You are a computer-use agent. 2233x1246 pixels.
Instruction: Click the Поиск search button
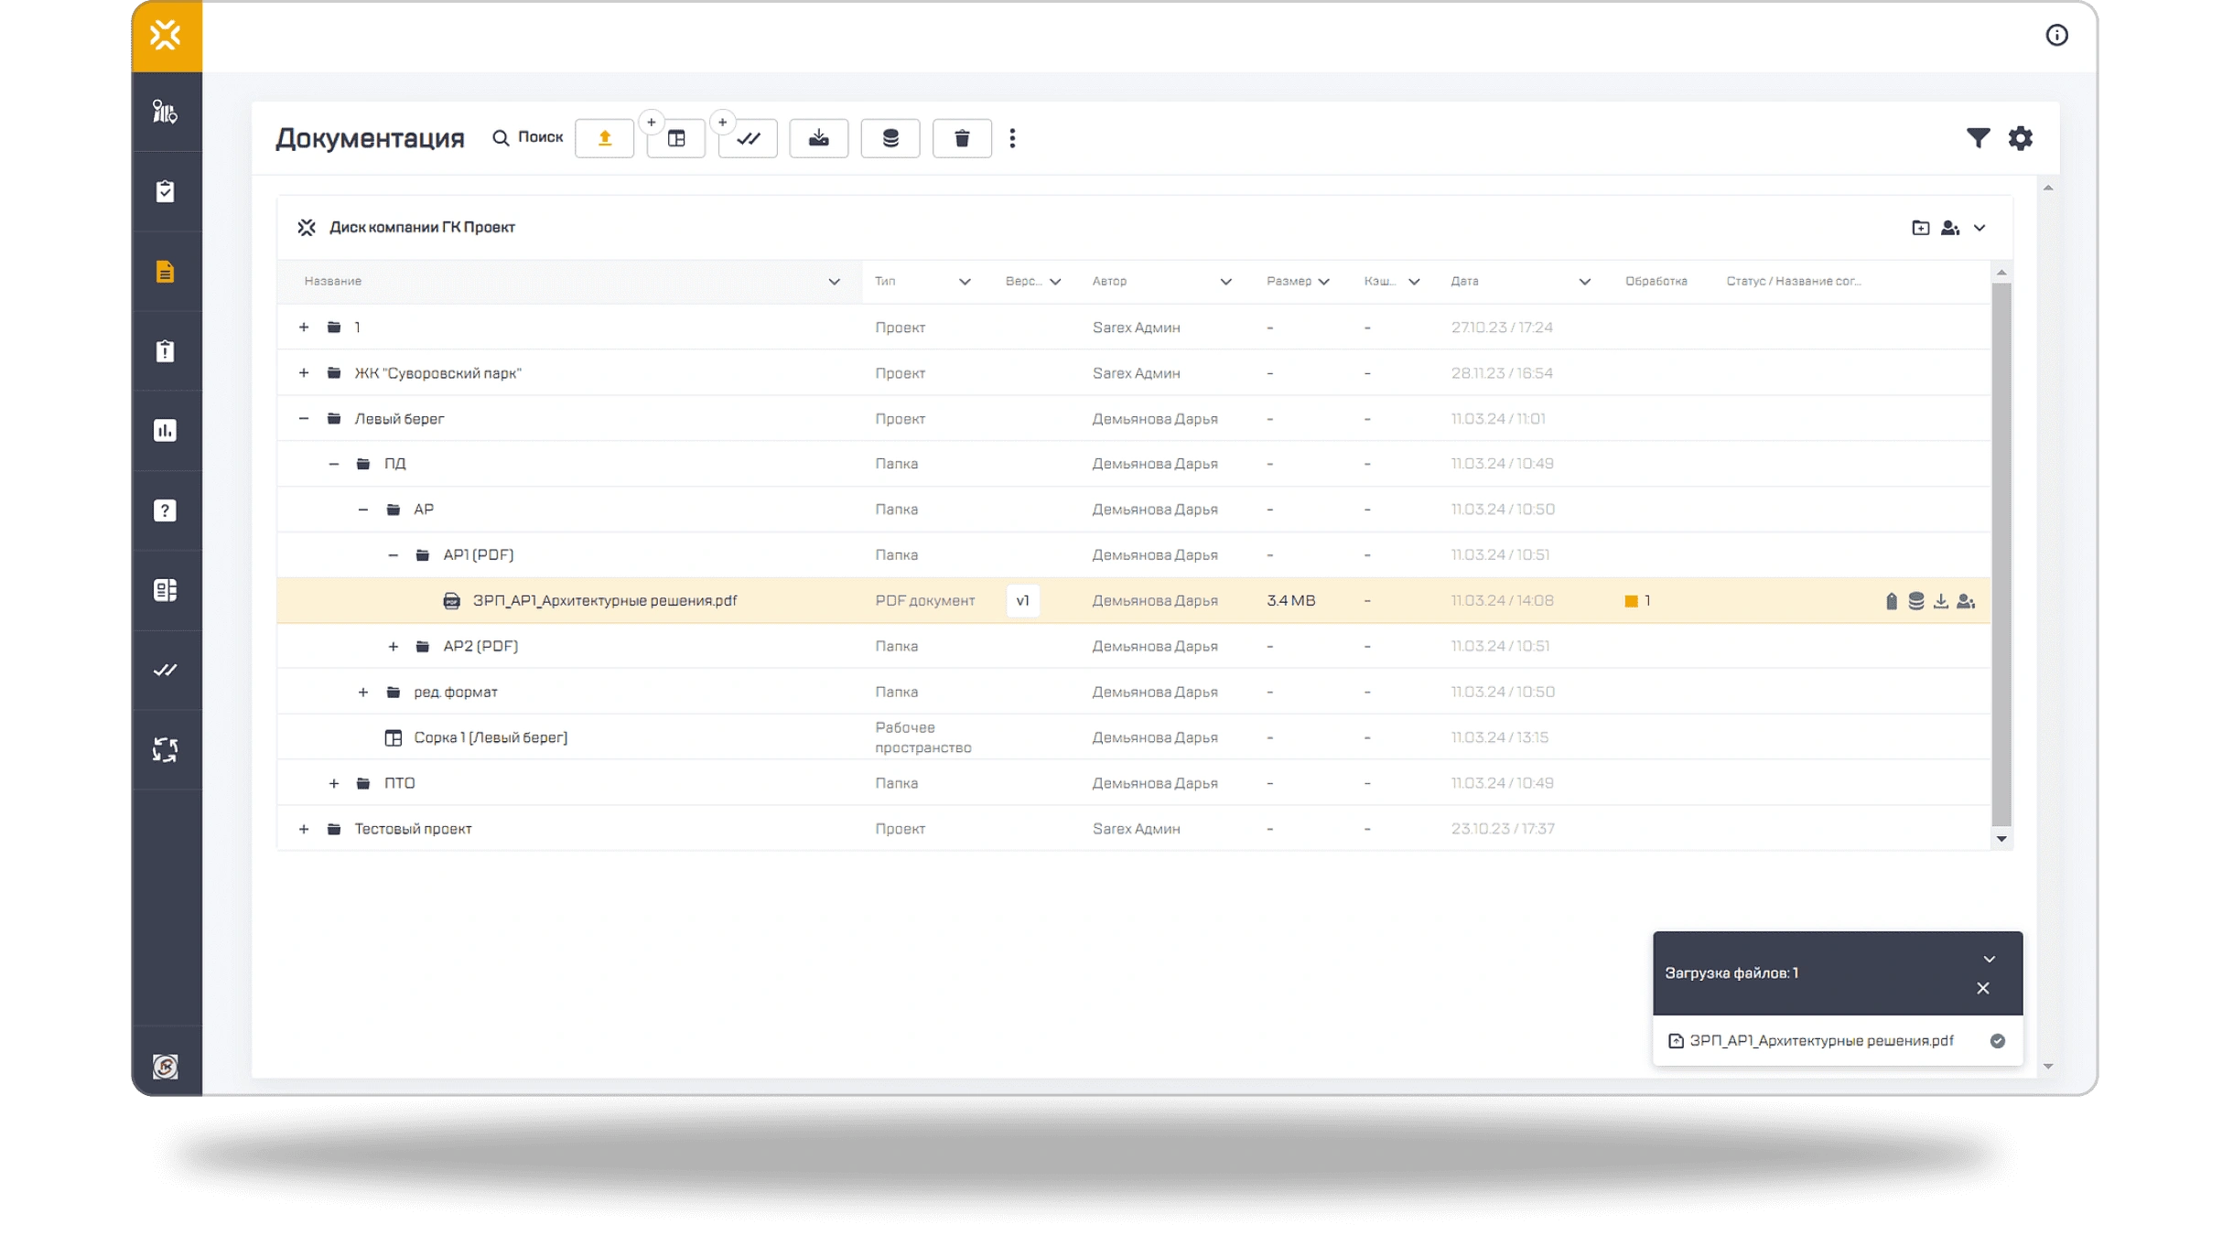pyautogui.click(x=528, y=137)
